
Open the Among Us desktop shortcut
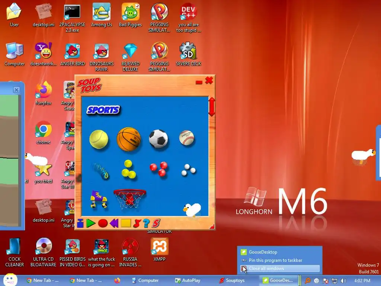click(x=101, y=15)
